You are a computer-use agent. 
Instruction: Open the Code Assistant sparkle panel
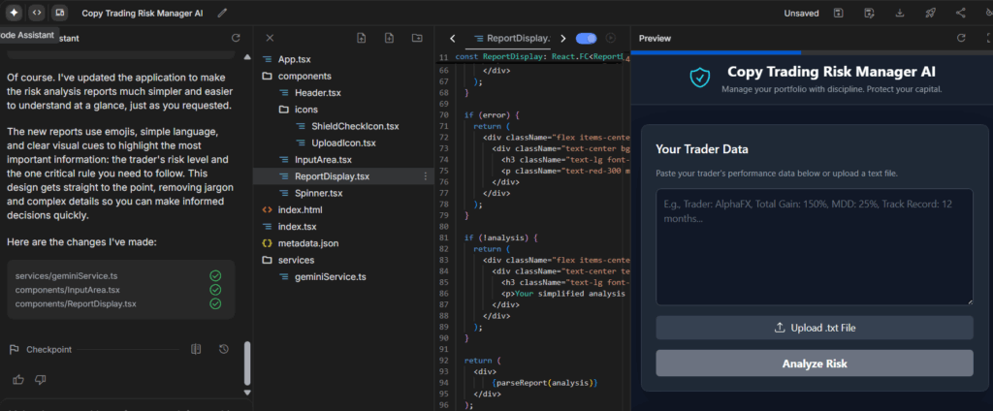pos(14,12)
